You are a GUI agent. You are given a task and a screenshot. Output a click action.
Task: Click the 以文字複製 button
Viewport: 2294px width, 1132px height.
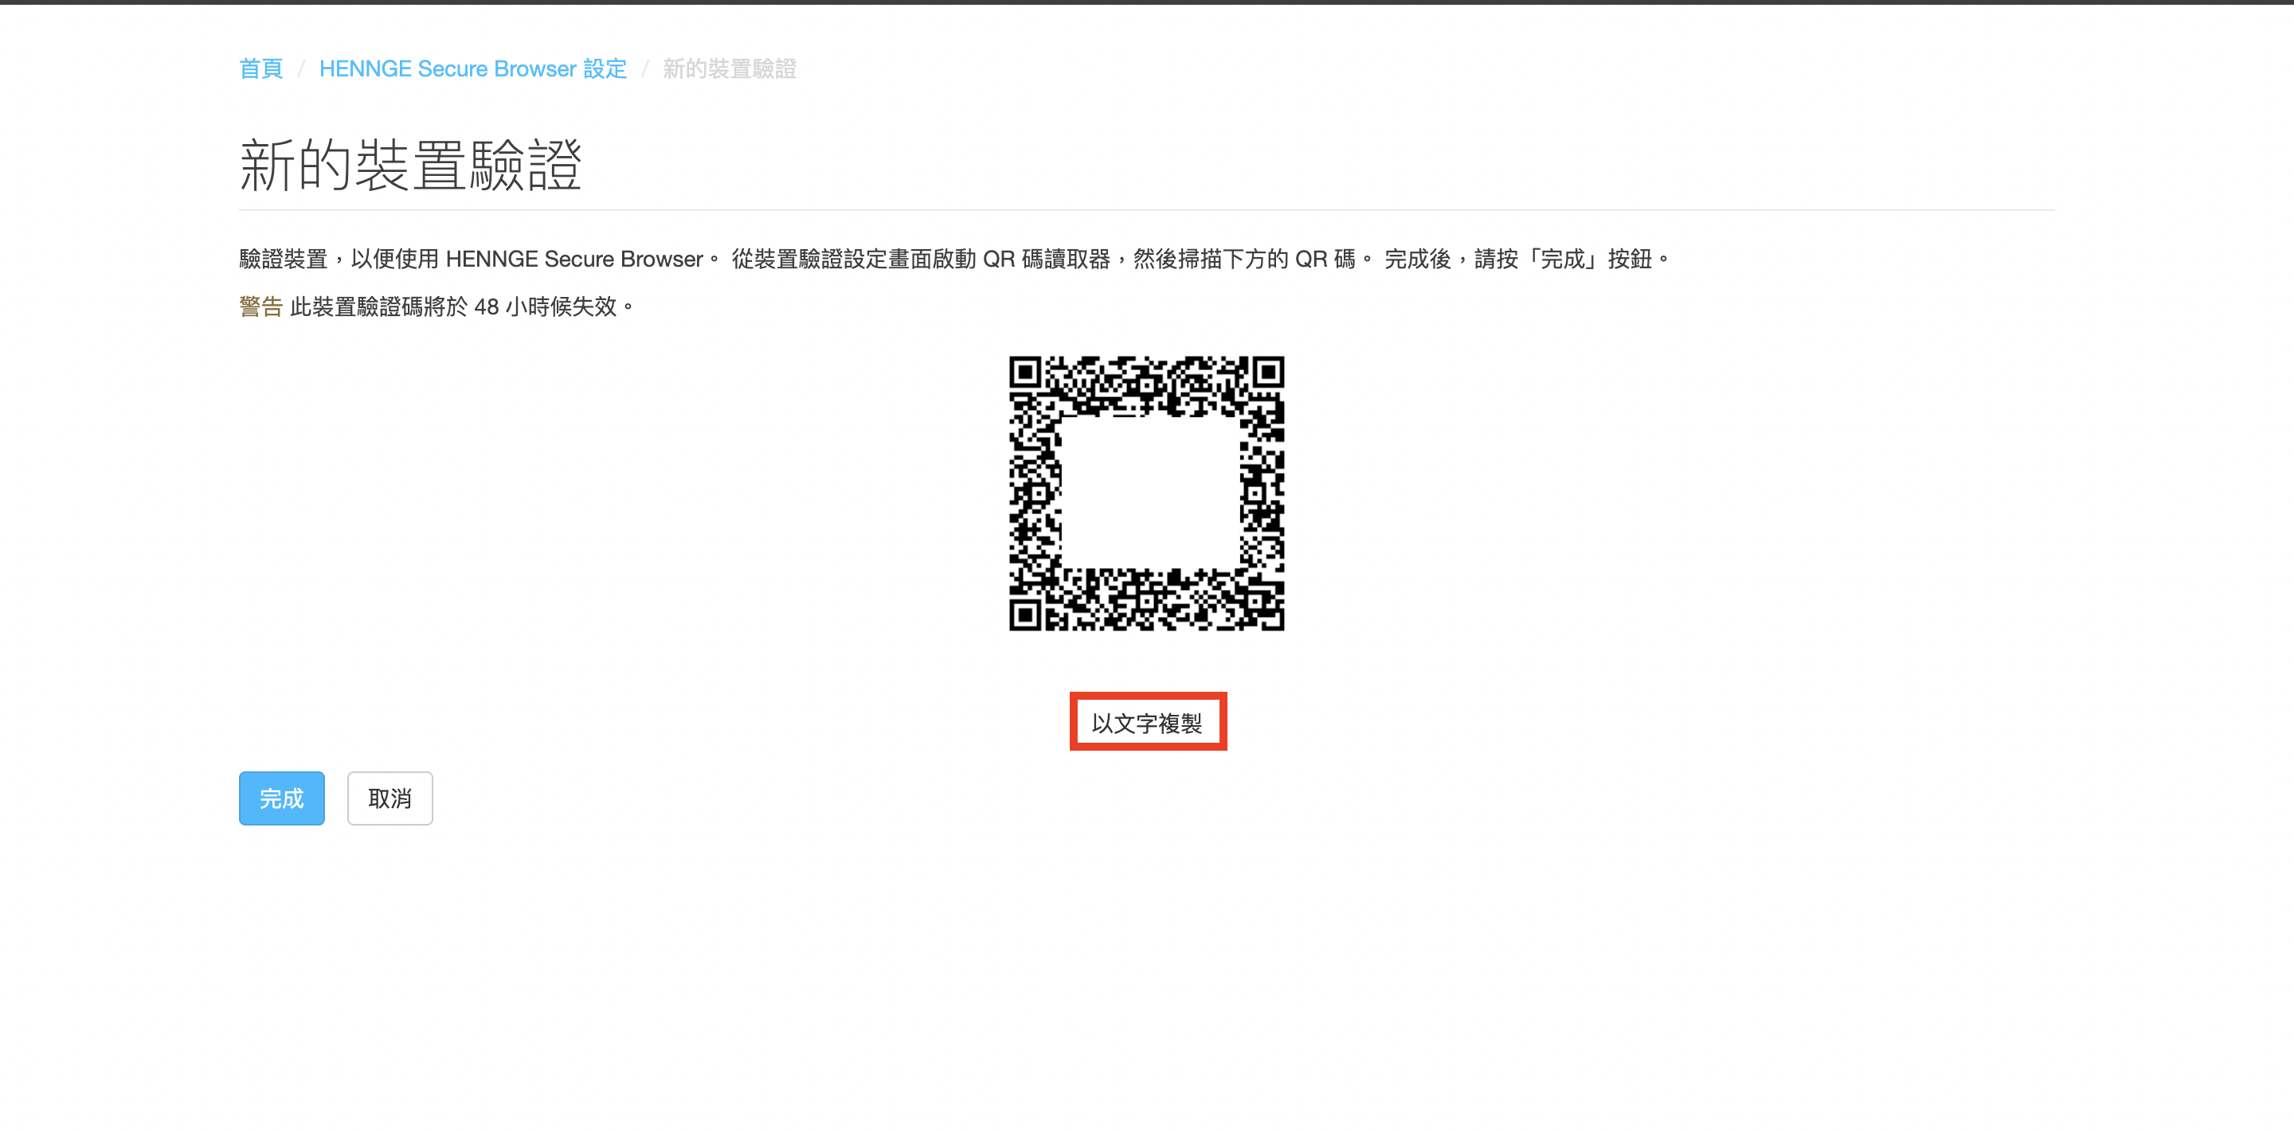coord(1148,722)
